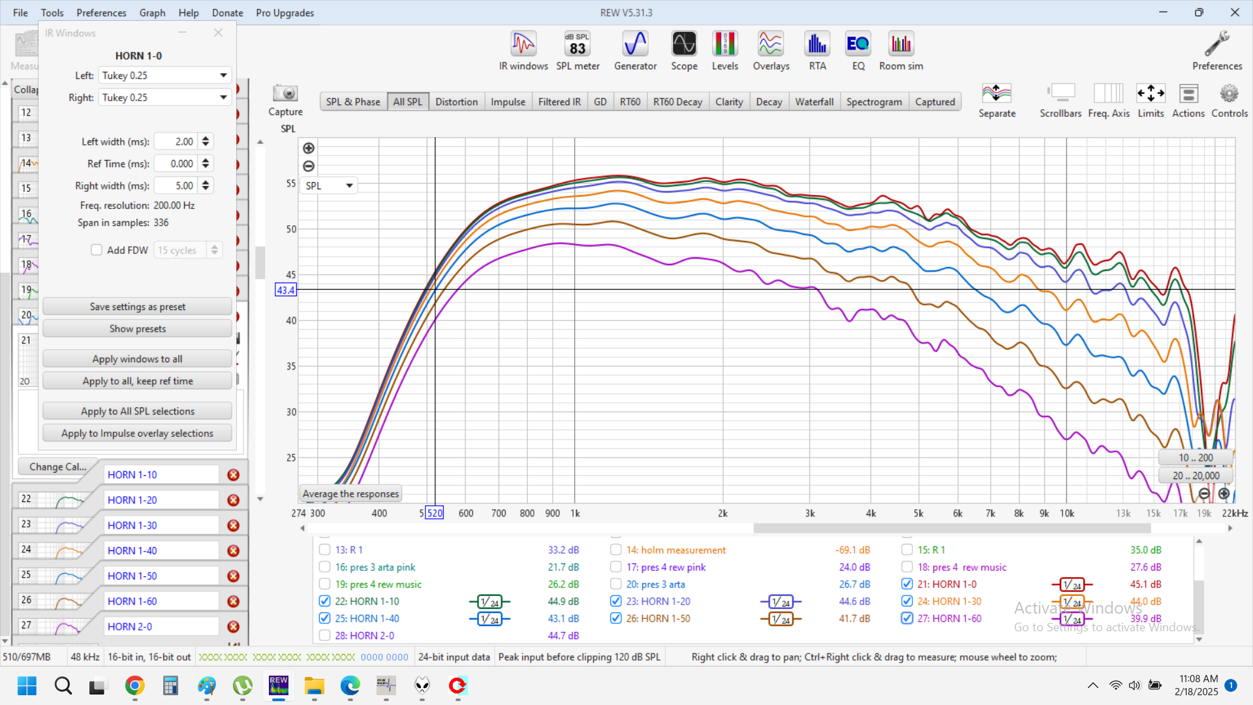Open graph Controls gear

pyautogui.click(x=1230, y=101)
